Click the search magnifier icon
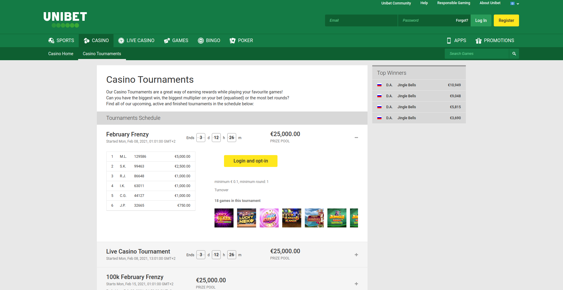 coord(514,54)
